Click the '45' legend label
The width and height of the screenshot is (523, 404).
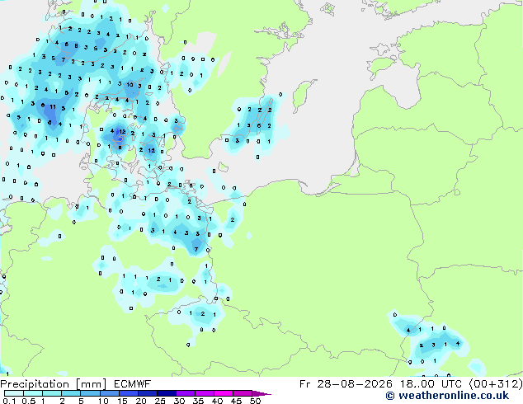[236, 401]
